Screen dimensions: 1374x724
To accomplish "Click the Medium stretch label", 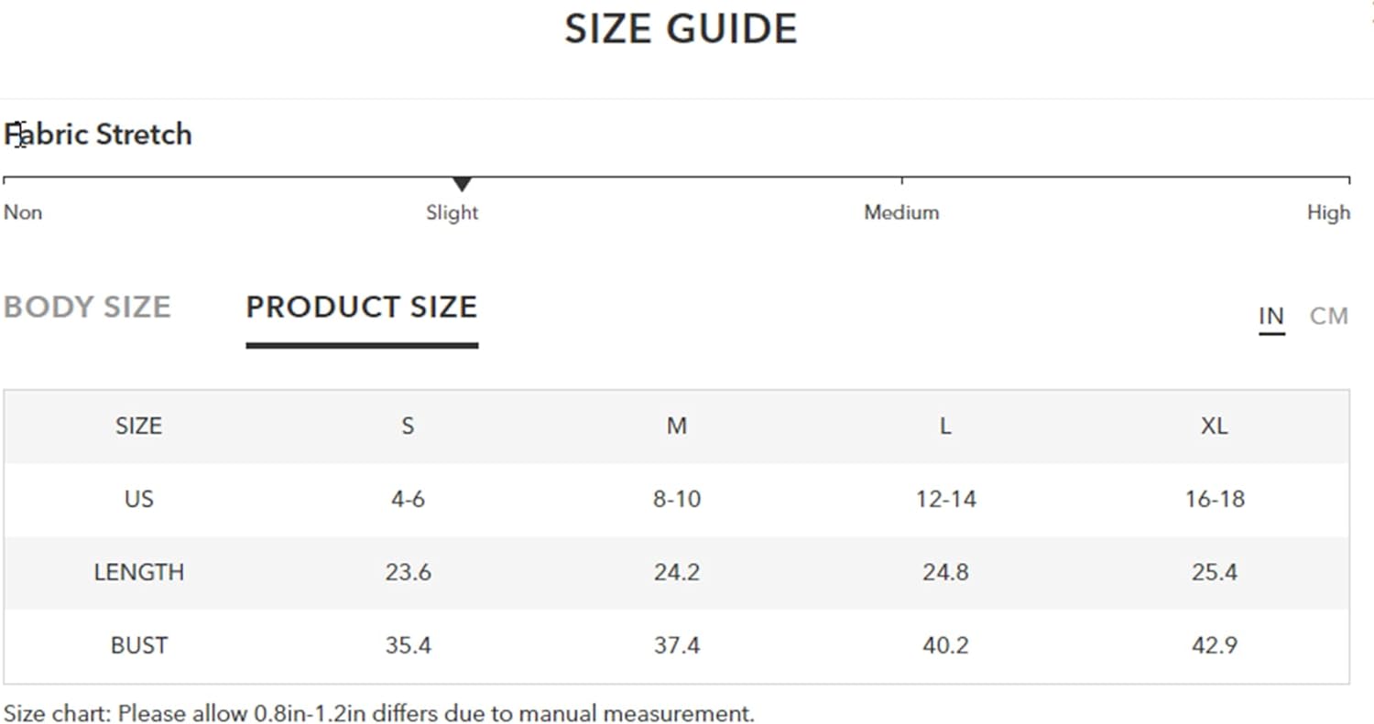I will pos(901,212).
